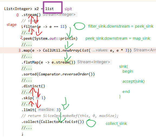Expand folded comment below sorted line

click(x=27, y=80)
